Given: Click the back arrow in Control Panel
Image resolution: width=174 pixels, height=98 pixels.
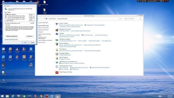Looking at the screenshot, I should coord(38,19).
